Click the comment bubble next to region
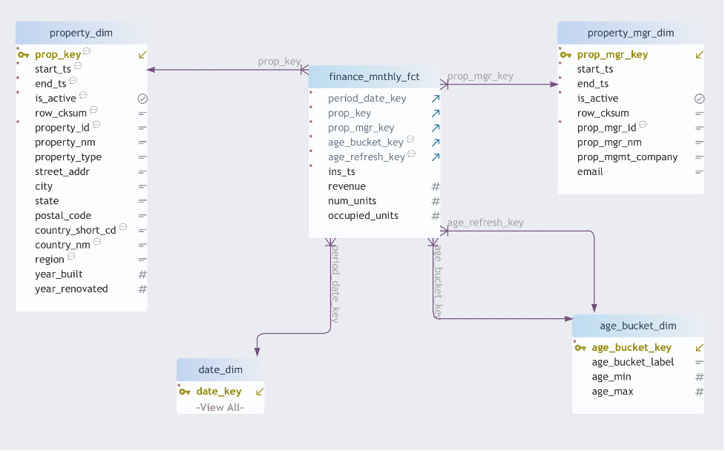The width and height of the screenshot is (725, 451). pyautogui.click(x=72, y=257)
